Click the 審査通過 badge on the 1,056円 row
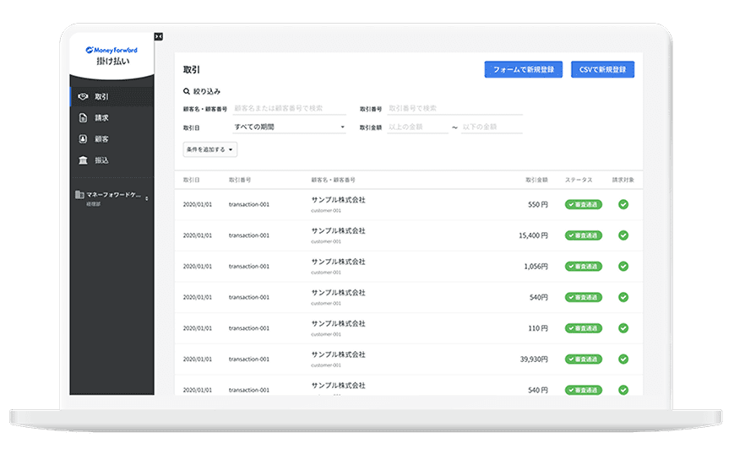 point(583,267)
